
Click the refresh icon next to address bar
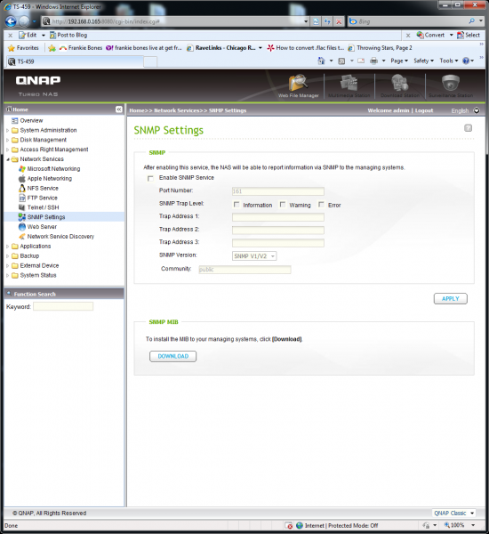pos(327,21)
